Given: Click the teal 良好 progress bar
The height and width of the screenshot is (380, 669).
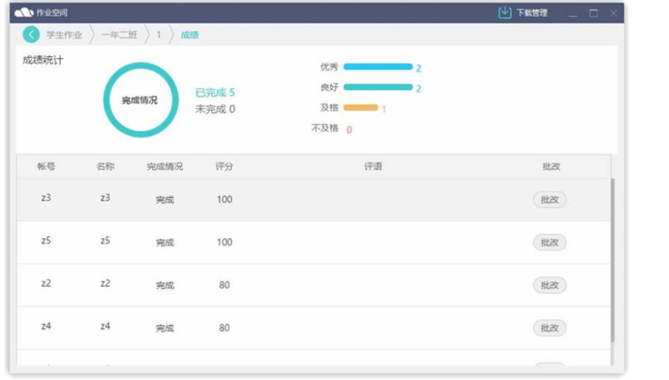Looking at the screenshot, I should 378,88.
